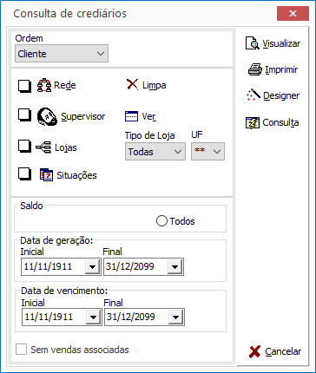Click the Lojas tree icon

pyautogui.click(x=43, y=147)
